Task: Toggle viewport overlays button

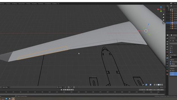Action: coord(150,85)
